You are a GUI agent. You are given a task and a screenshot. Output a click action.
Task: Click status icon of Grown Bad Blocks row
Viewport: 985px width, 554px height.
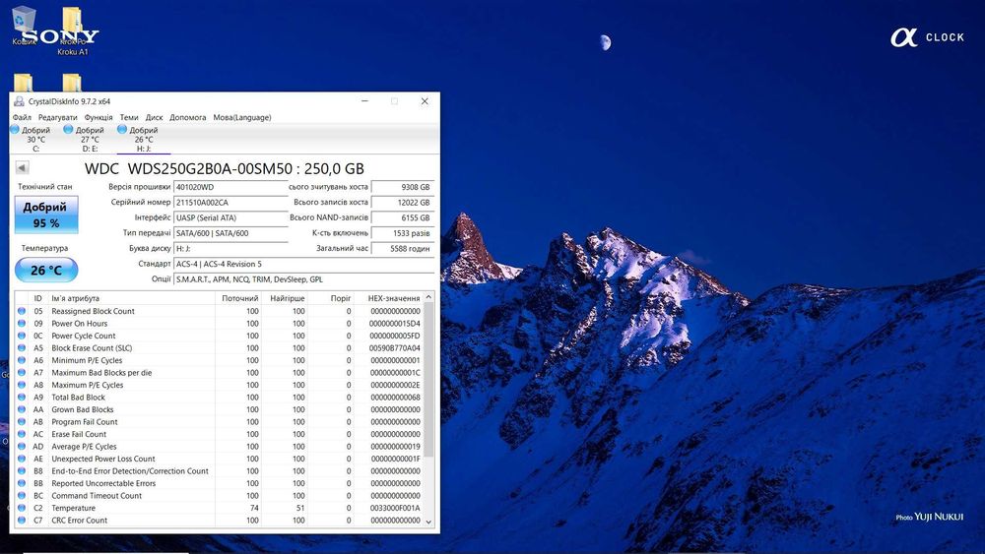point(22,409)
